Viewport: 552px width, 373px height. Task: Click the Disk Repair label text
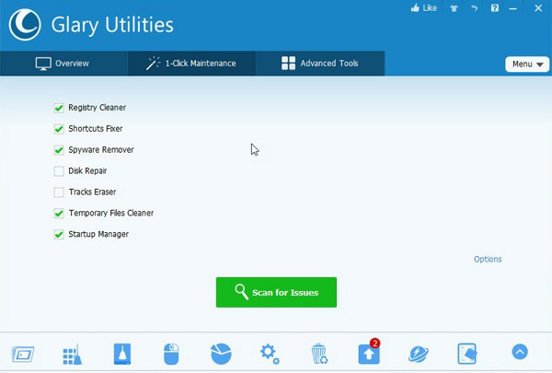click(87, 171)
